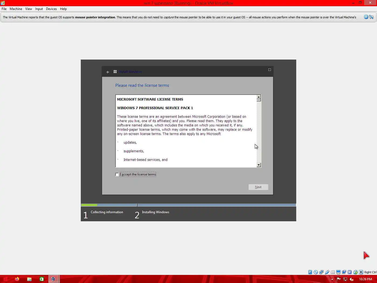The image size is (377, 283).
Task: Show hidden tray icons arrow
Action: pos(332,279)
